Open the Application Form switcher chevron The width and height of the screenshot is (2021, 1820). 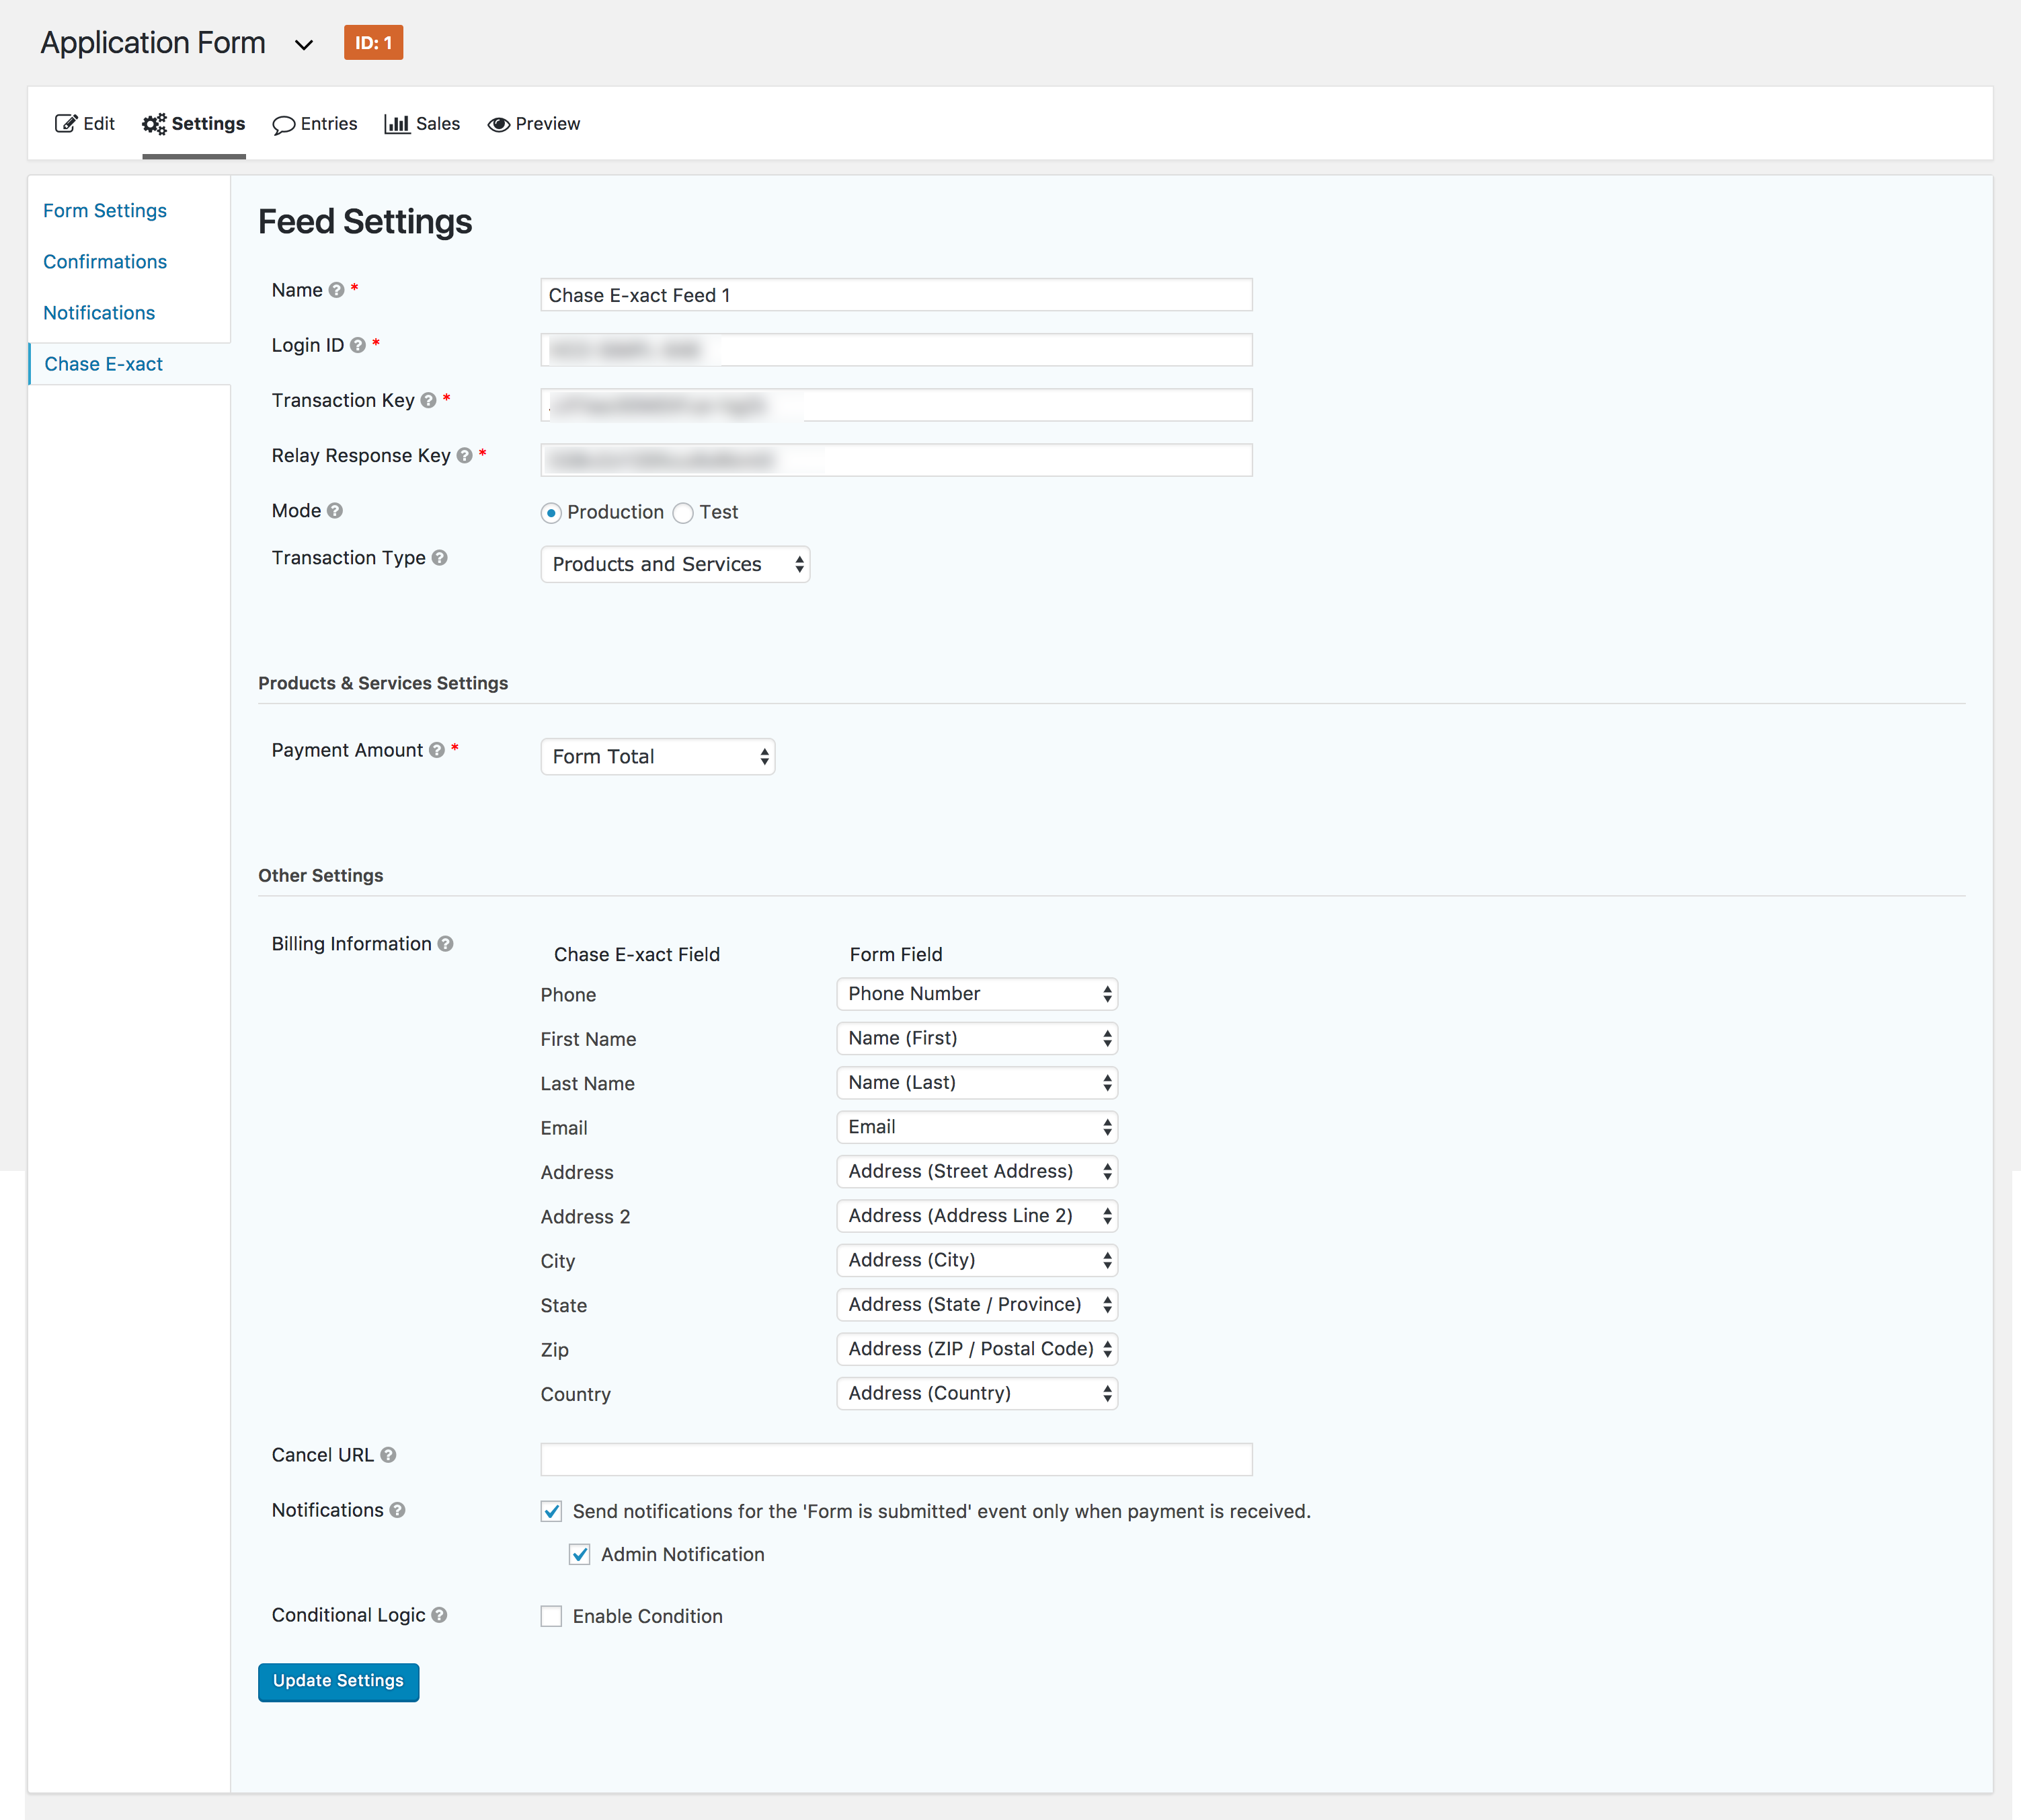pos(304,45)
